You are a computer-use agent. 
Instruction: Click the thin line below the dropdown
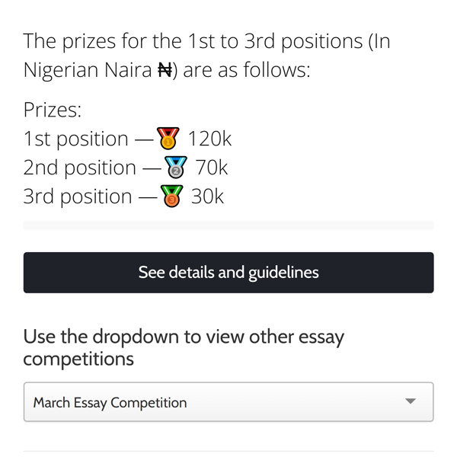(228, 451)
